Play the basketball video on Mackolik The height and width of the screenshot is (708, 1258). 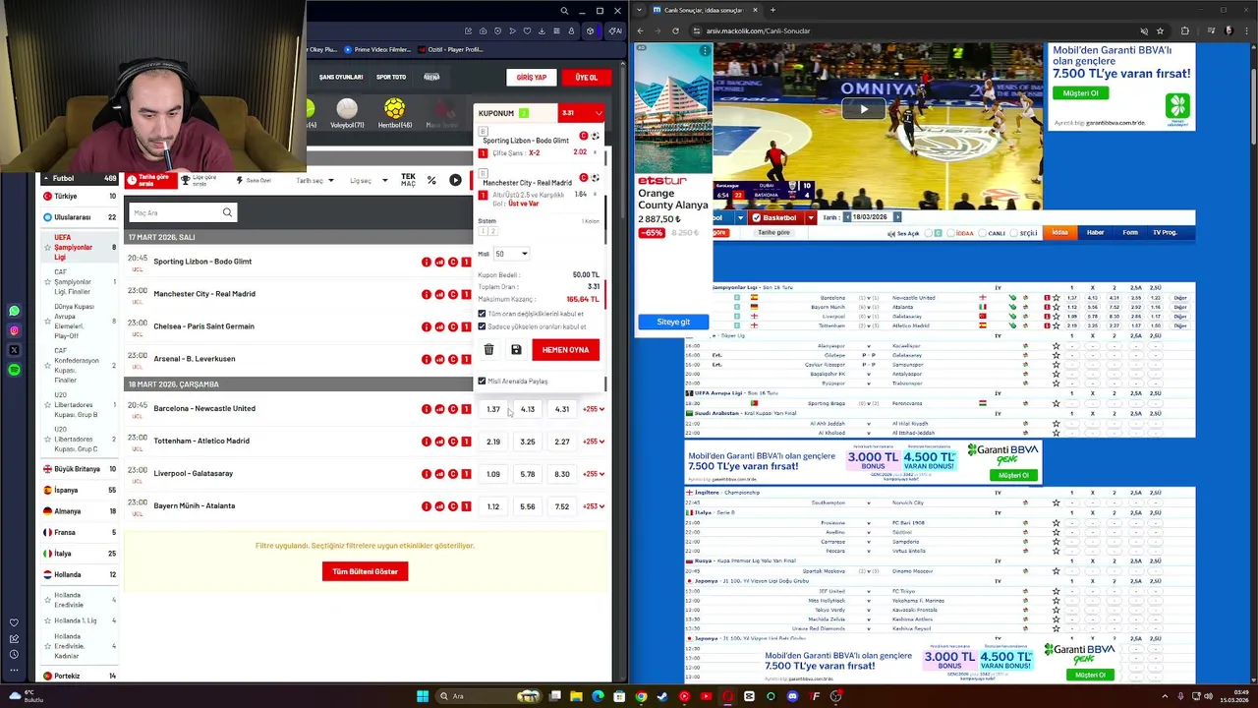click(x=863, y=109)
